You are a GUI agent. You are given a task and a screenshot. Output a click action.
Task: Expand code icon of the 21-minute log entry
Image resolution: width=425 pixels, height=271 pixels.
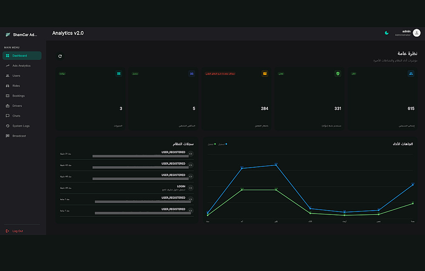(191, 154)
